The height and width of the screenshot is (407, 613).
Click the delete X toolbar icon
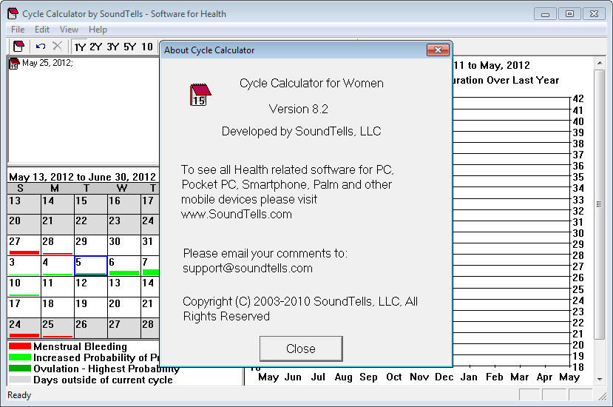57,46
